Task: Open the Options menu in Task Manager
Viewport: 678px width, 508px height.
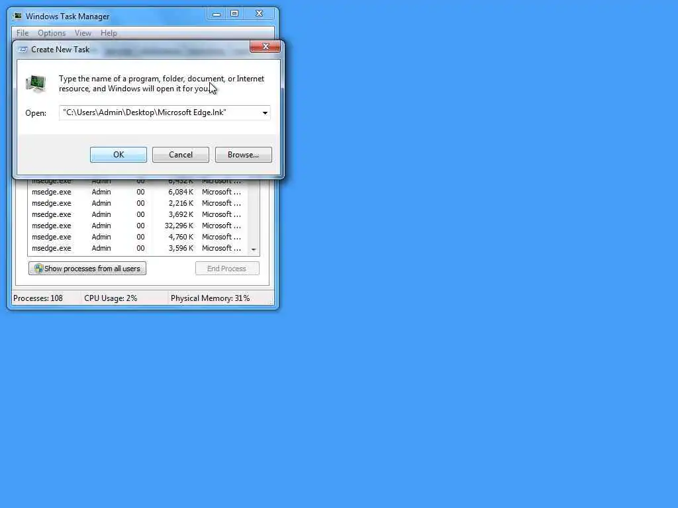Action: 52,33
